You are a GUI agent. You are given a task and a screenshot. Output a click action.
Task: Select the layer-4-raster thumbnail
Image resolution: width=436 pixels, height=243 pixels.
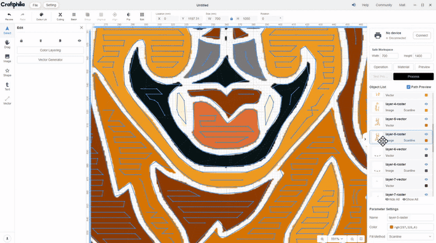(x=377, y=107)
